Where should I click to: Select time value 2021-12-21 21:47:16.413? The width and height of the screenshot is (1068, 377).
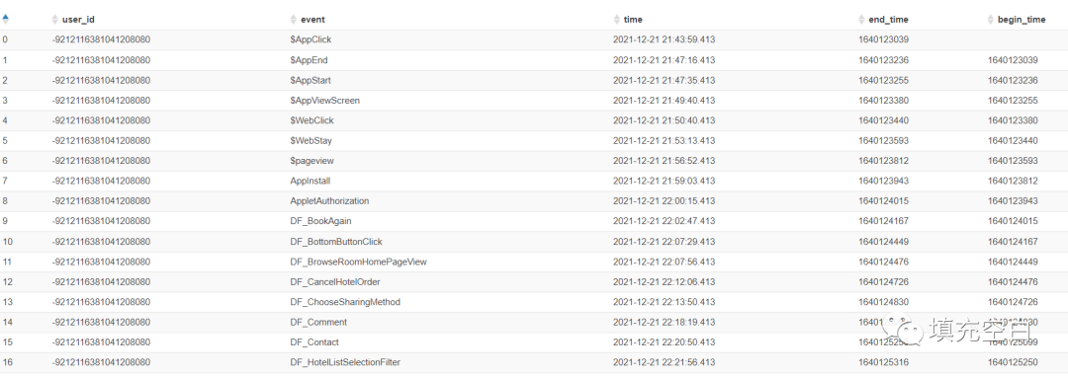click(665, 60)
